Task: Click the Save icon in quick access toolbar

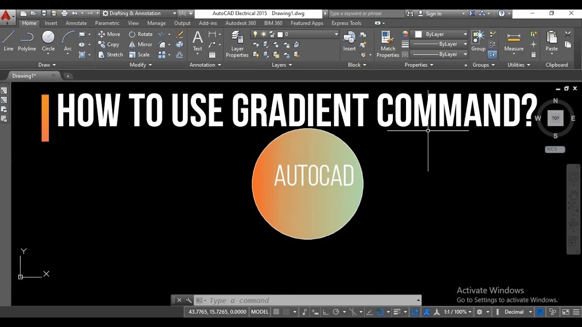Action: pos(44,13)
